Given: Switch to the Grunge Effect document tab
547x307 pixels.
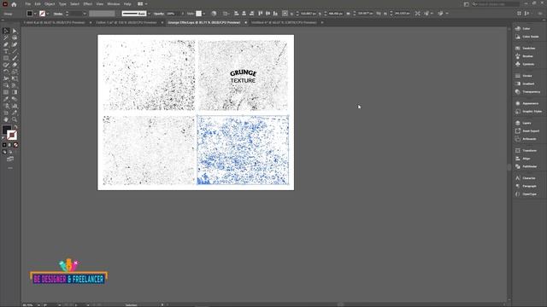Looking at the screenshot, I should coord(204,22).
